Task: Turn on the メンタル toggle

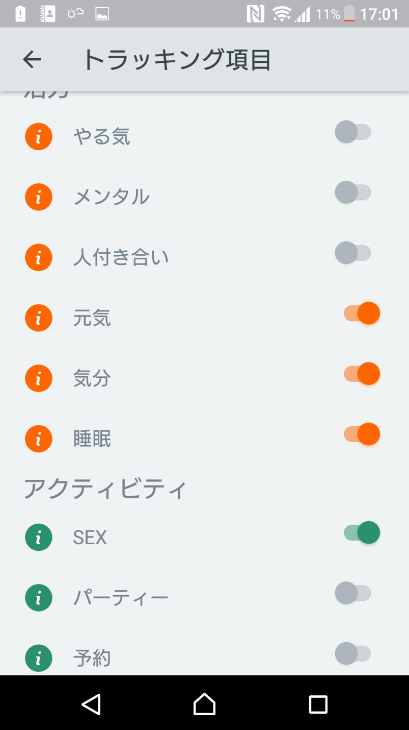Action: [x=353, y=192]
